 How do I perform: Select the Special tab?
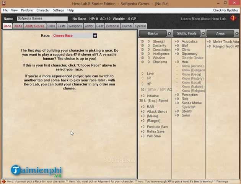(140, 26)
